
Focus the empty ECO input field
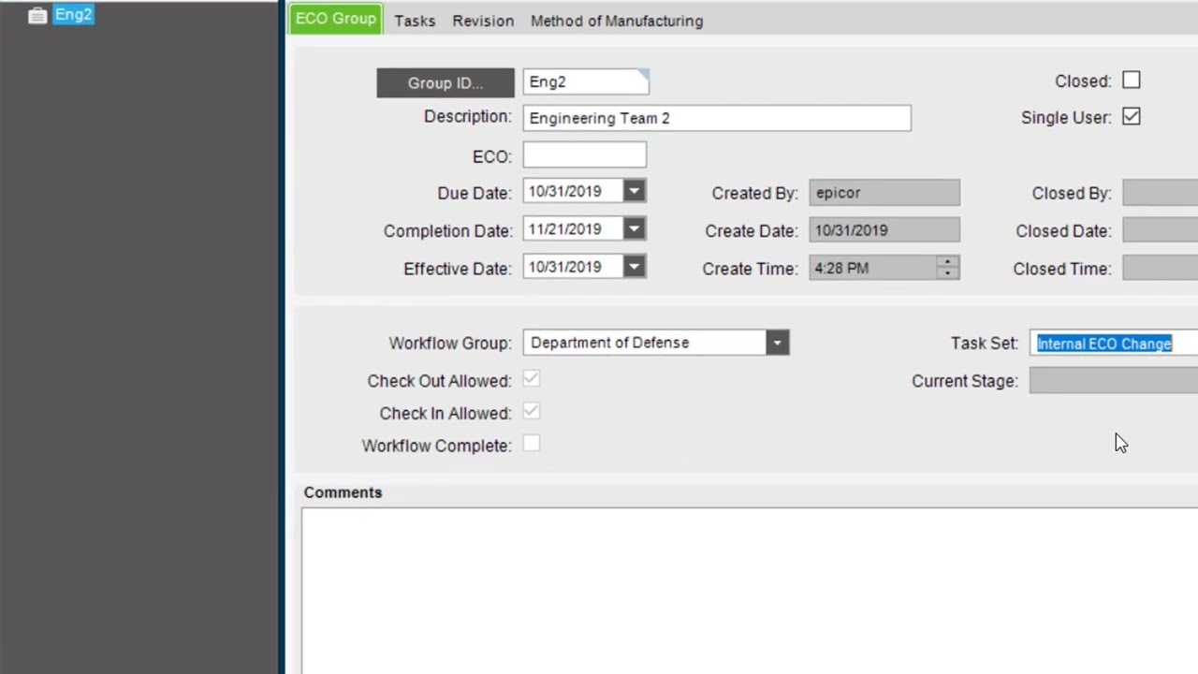point(584,155)
